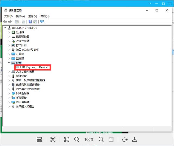
Task: Click the Back arrow toolbar icon
Action: 5,22
